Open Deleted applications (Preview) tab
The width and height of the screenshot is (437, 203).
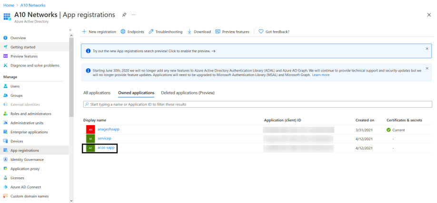[188, 93]
